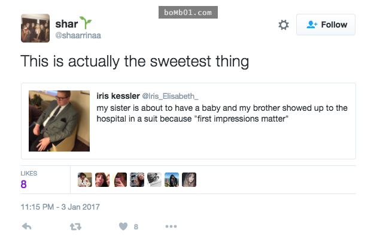Open the gear settings dropdown

[x=284, y=25]
